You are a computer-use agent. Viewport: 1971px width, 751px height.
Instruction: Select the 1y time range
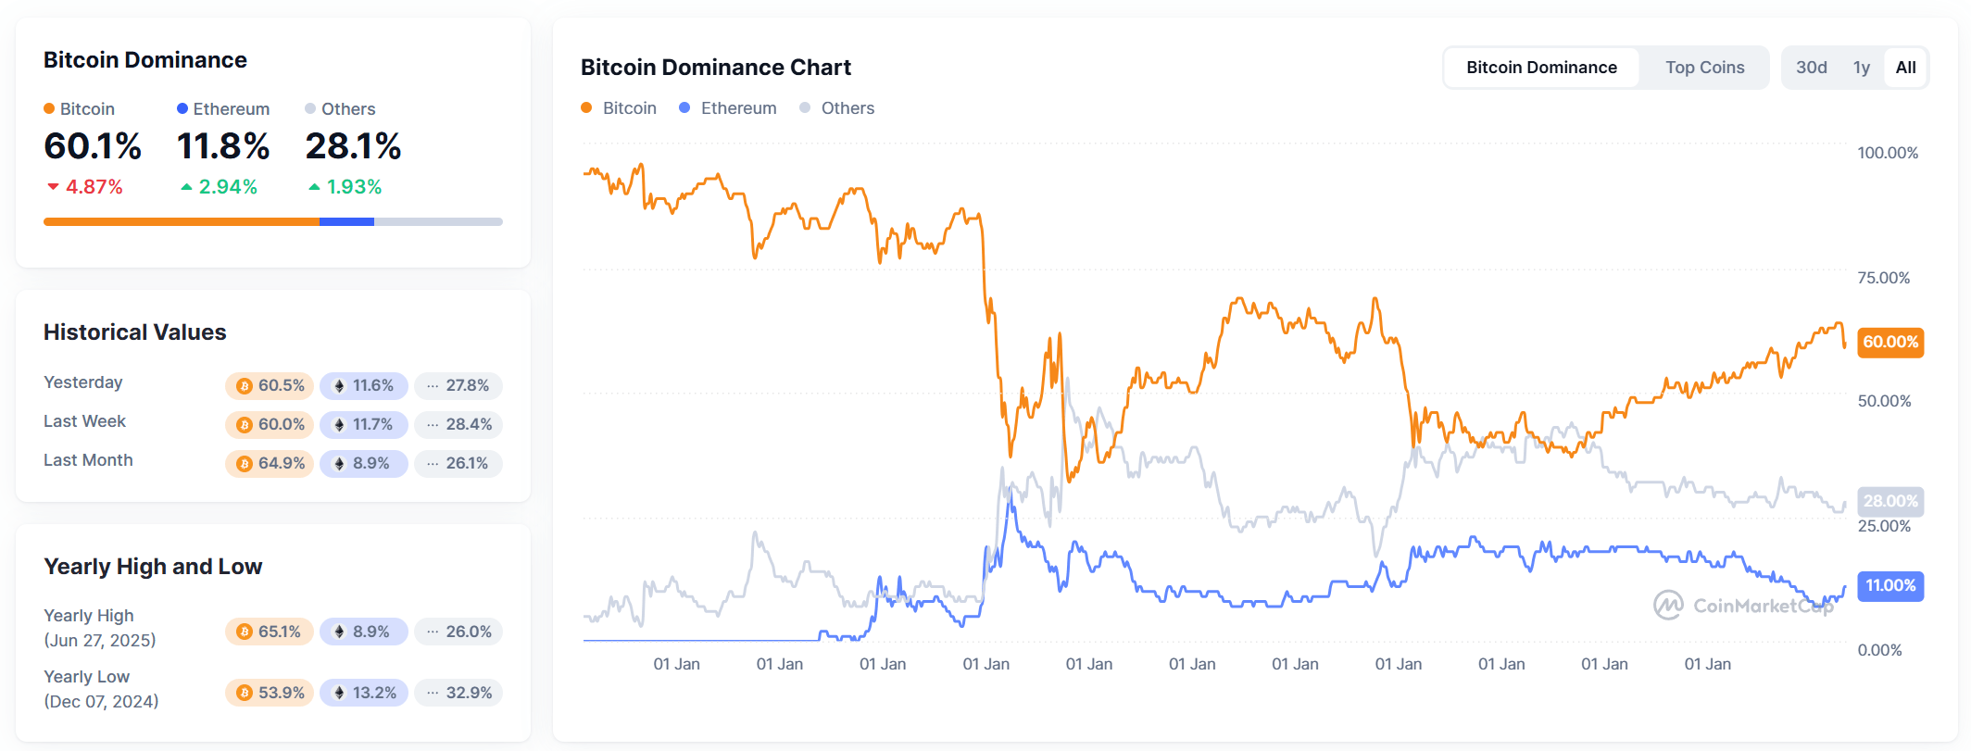pos(1862,67)
